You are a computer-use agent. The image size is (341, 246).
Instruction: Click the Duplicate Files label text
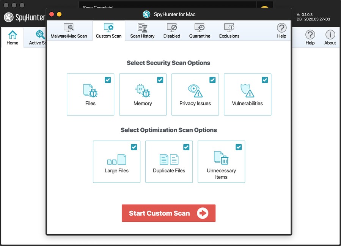click(x=169, y=171)
